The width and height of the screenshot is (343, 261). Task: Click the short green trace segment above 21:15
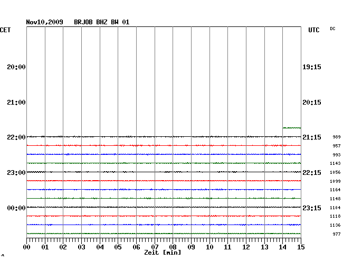point(292,128)
